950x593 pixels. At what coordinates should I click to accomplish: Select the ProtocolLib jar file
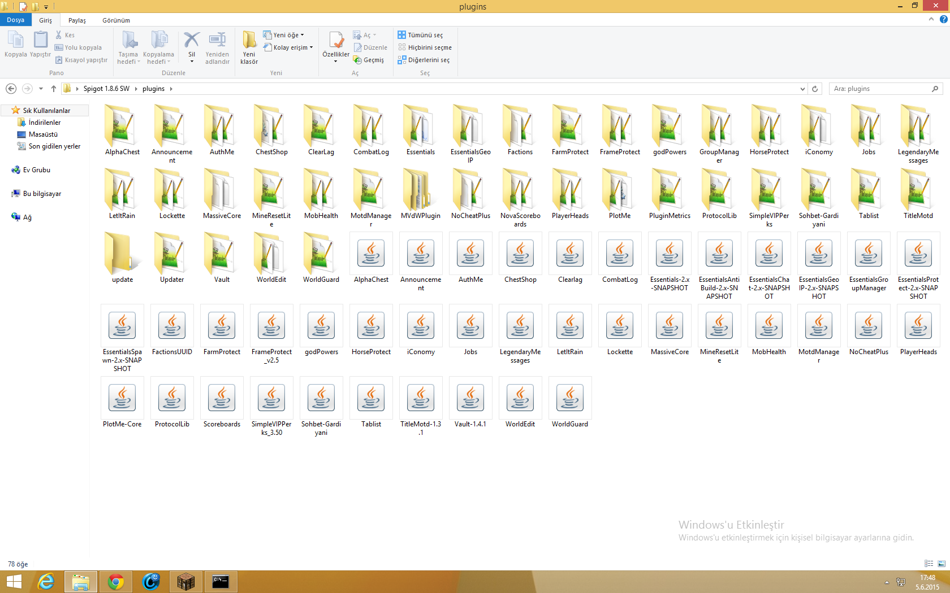(x=172, y=403)
